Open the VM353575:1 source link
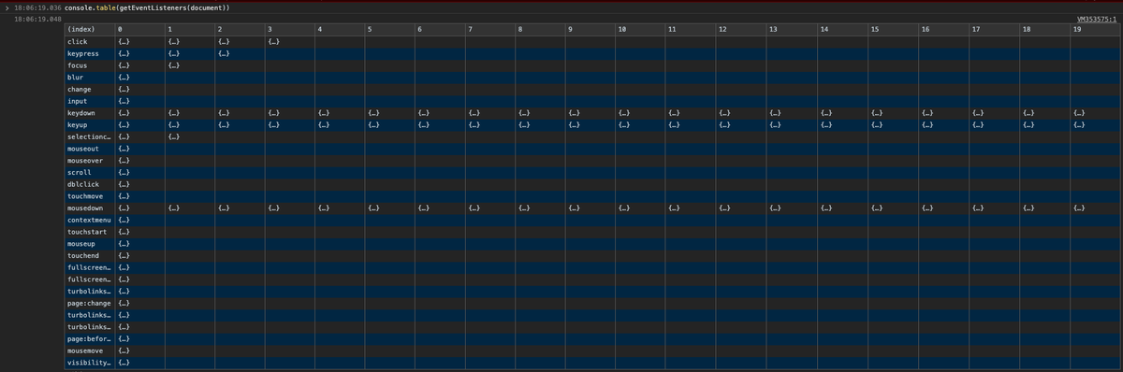 (1097, 19)
